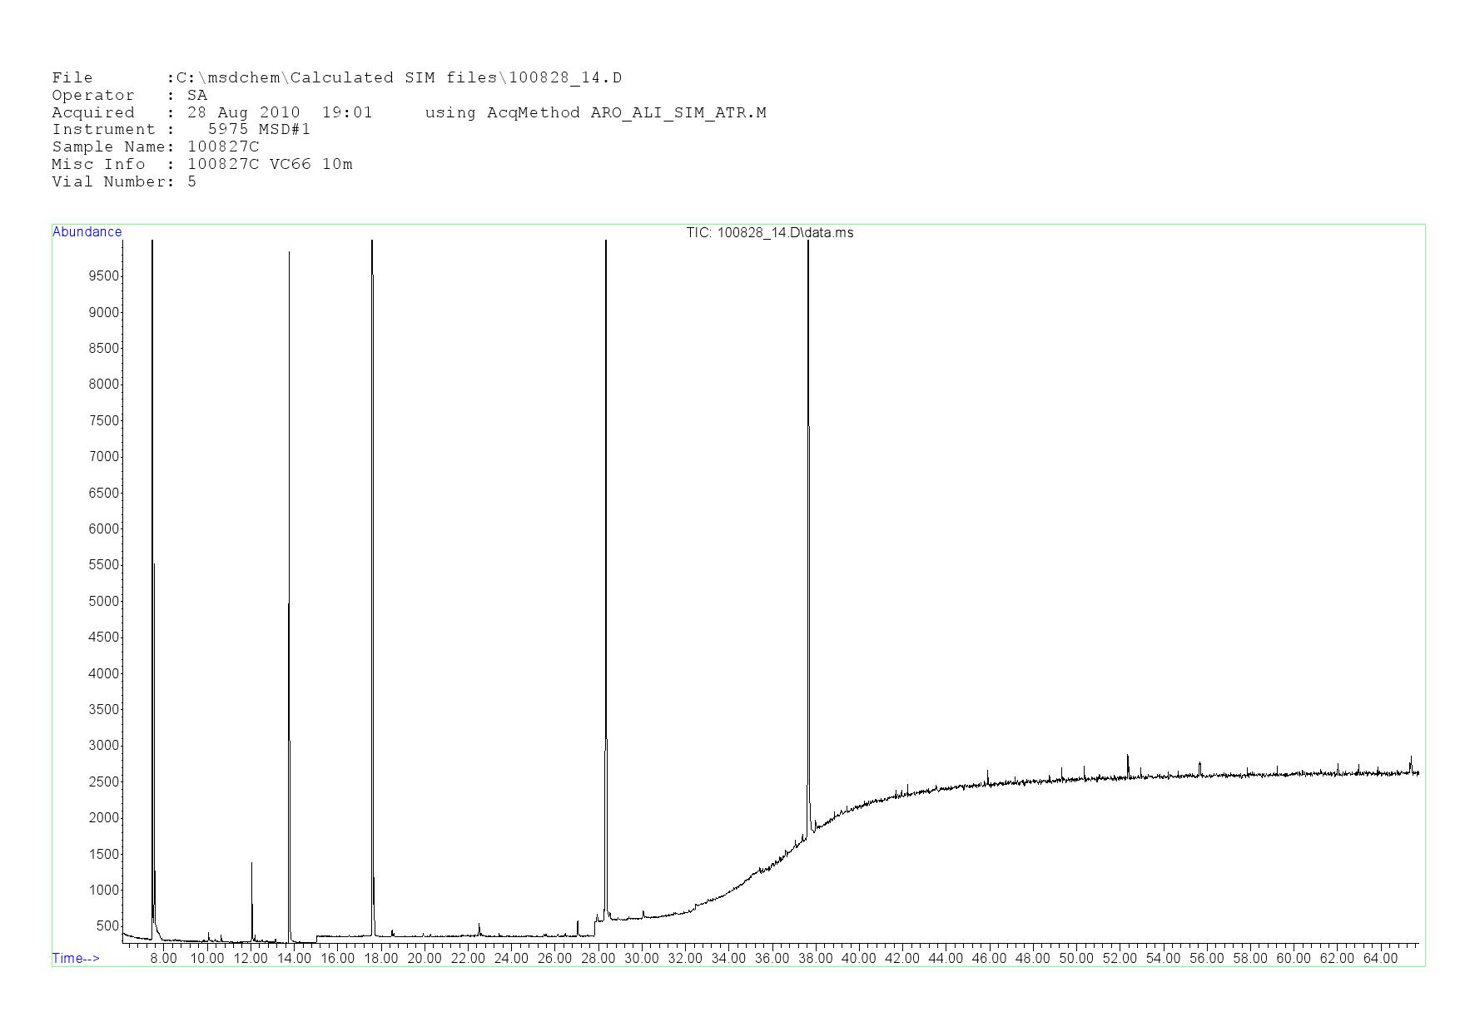The height and width of the screenshot is (1032, 1460).
Task: Click the 5000 label on abundance axis
Action: (x=103, y=602)
